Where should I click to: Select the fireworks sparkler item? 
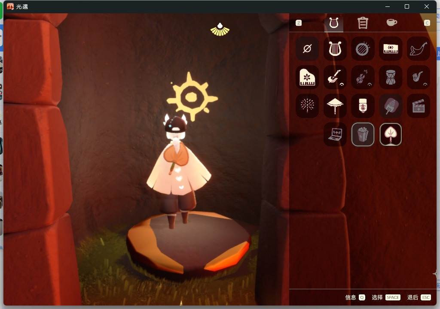pyautogui.click(x=307, y=106)
